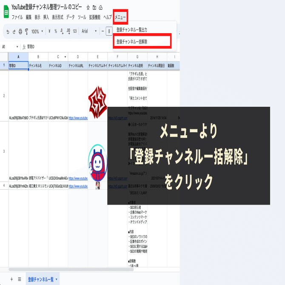Redo the last action
The height and width of the screenshot is (285, 285).
(x=14, y=31)
